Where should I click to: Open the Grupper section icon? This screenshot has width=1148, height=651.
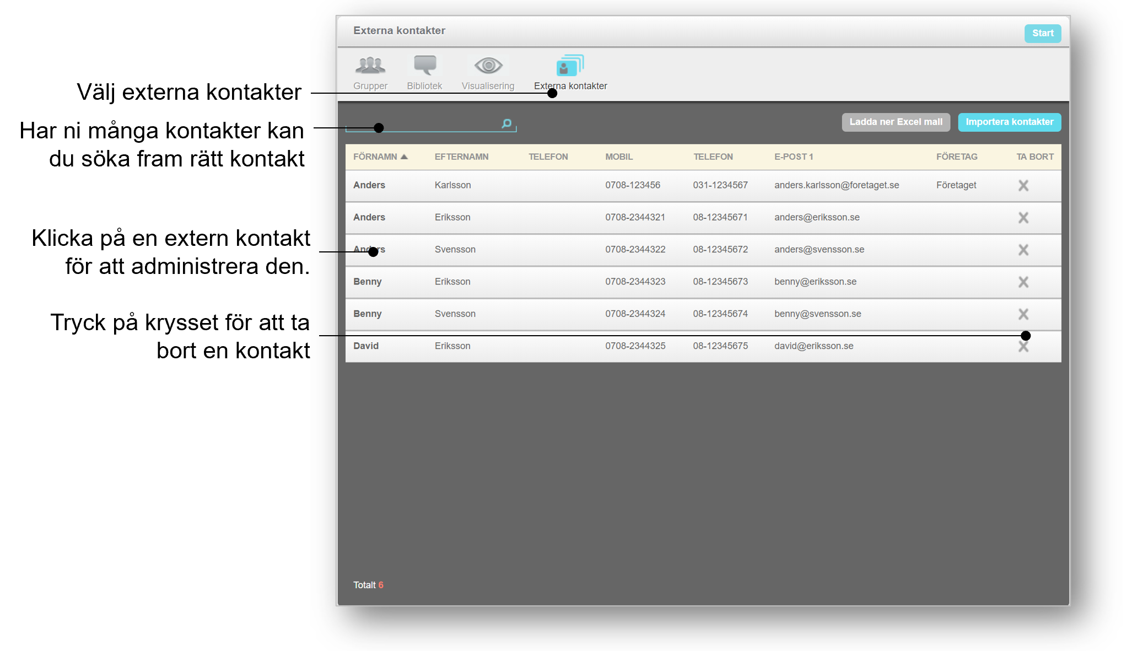[x=370, y=66]
